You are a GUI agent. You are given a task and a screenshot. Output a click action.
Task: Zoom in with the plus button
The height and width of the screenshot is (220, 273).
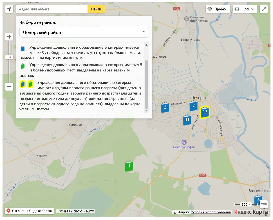[9, 37]
